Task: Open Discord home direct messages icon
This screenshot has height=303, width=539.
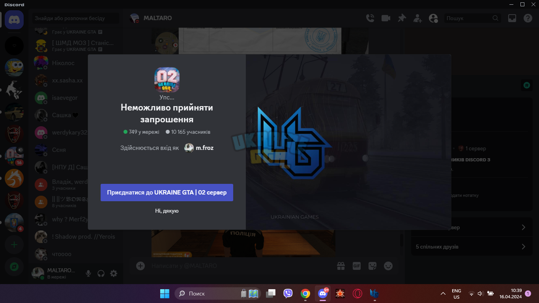Action: 14,20
